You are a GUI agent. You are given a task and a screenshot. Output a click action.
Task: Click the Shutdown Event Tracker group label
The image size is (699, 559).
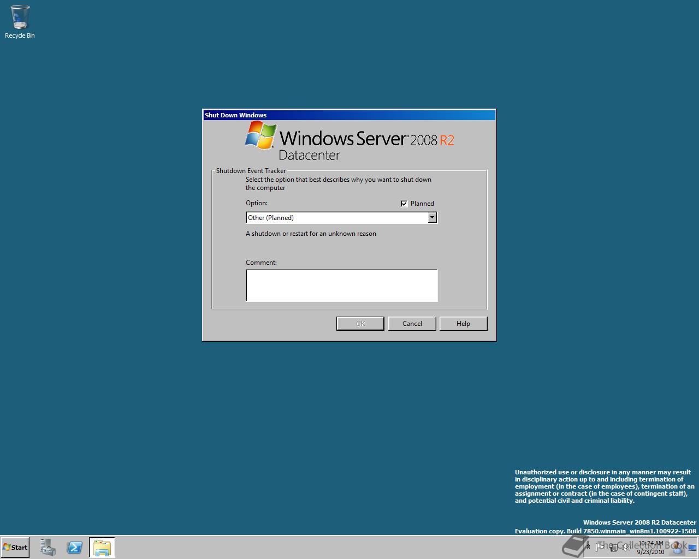251,171
